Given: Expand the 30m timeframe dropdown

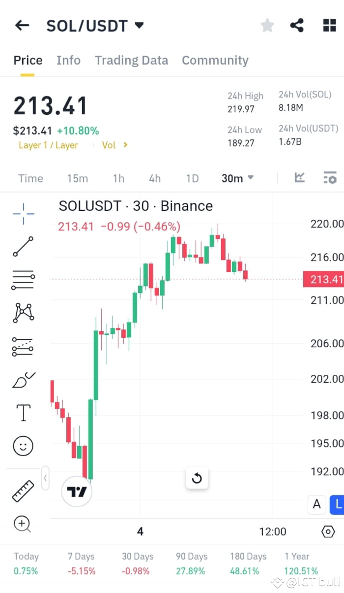Looking at the screenshot, I should pyautogui.click(x=237, y=178).
